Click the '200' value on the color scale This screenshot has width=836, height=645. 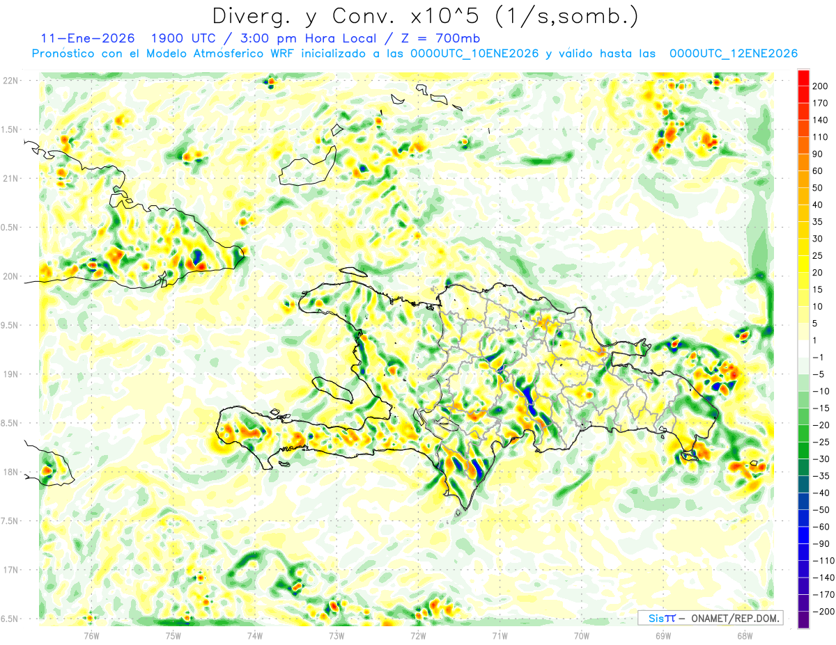pos(820,86)
